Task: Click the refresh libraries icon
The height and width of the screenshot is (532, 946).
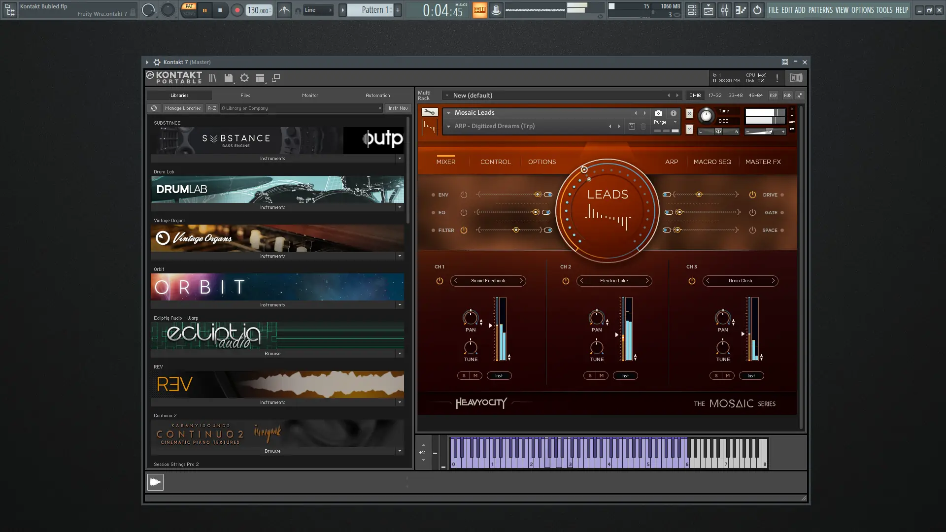Action: [x=154, y=108]
